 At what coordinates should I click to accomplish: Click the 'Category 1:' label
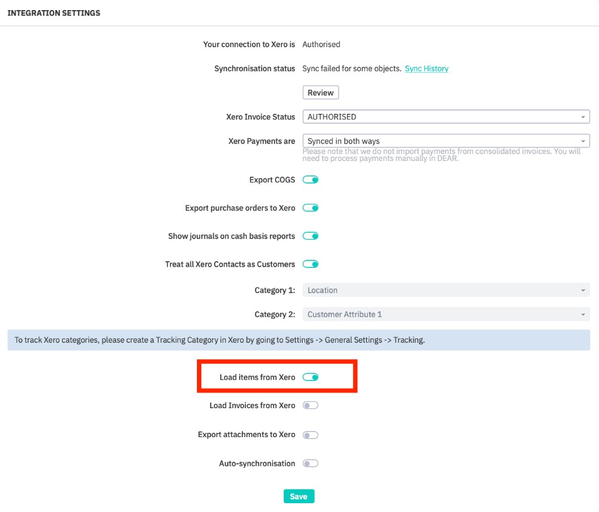[275, 290]
